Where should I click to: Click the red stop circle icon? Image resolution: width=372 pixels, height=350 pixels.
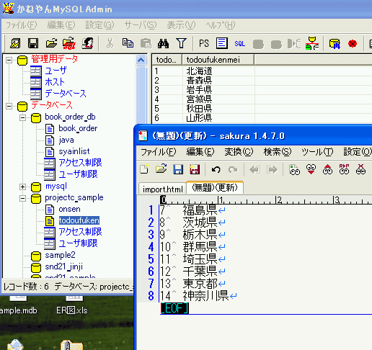[x=353, y=43]
